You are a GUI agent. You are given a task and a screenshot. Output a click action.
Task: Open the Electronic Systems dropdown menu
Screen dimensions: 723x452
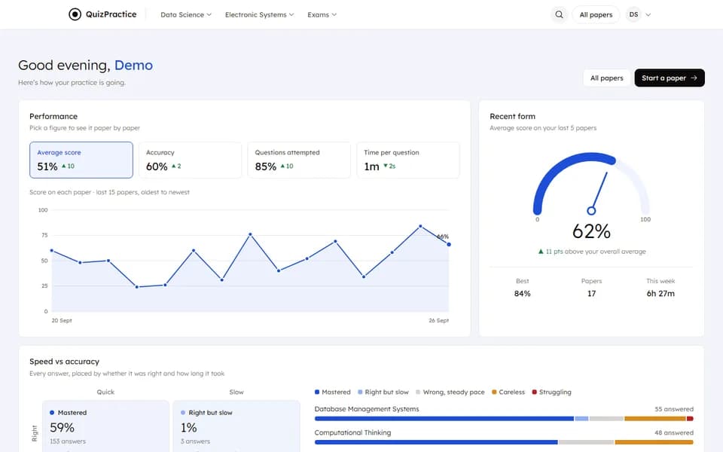coord(259,15)
